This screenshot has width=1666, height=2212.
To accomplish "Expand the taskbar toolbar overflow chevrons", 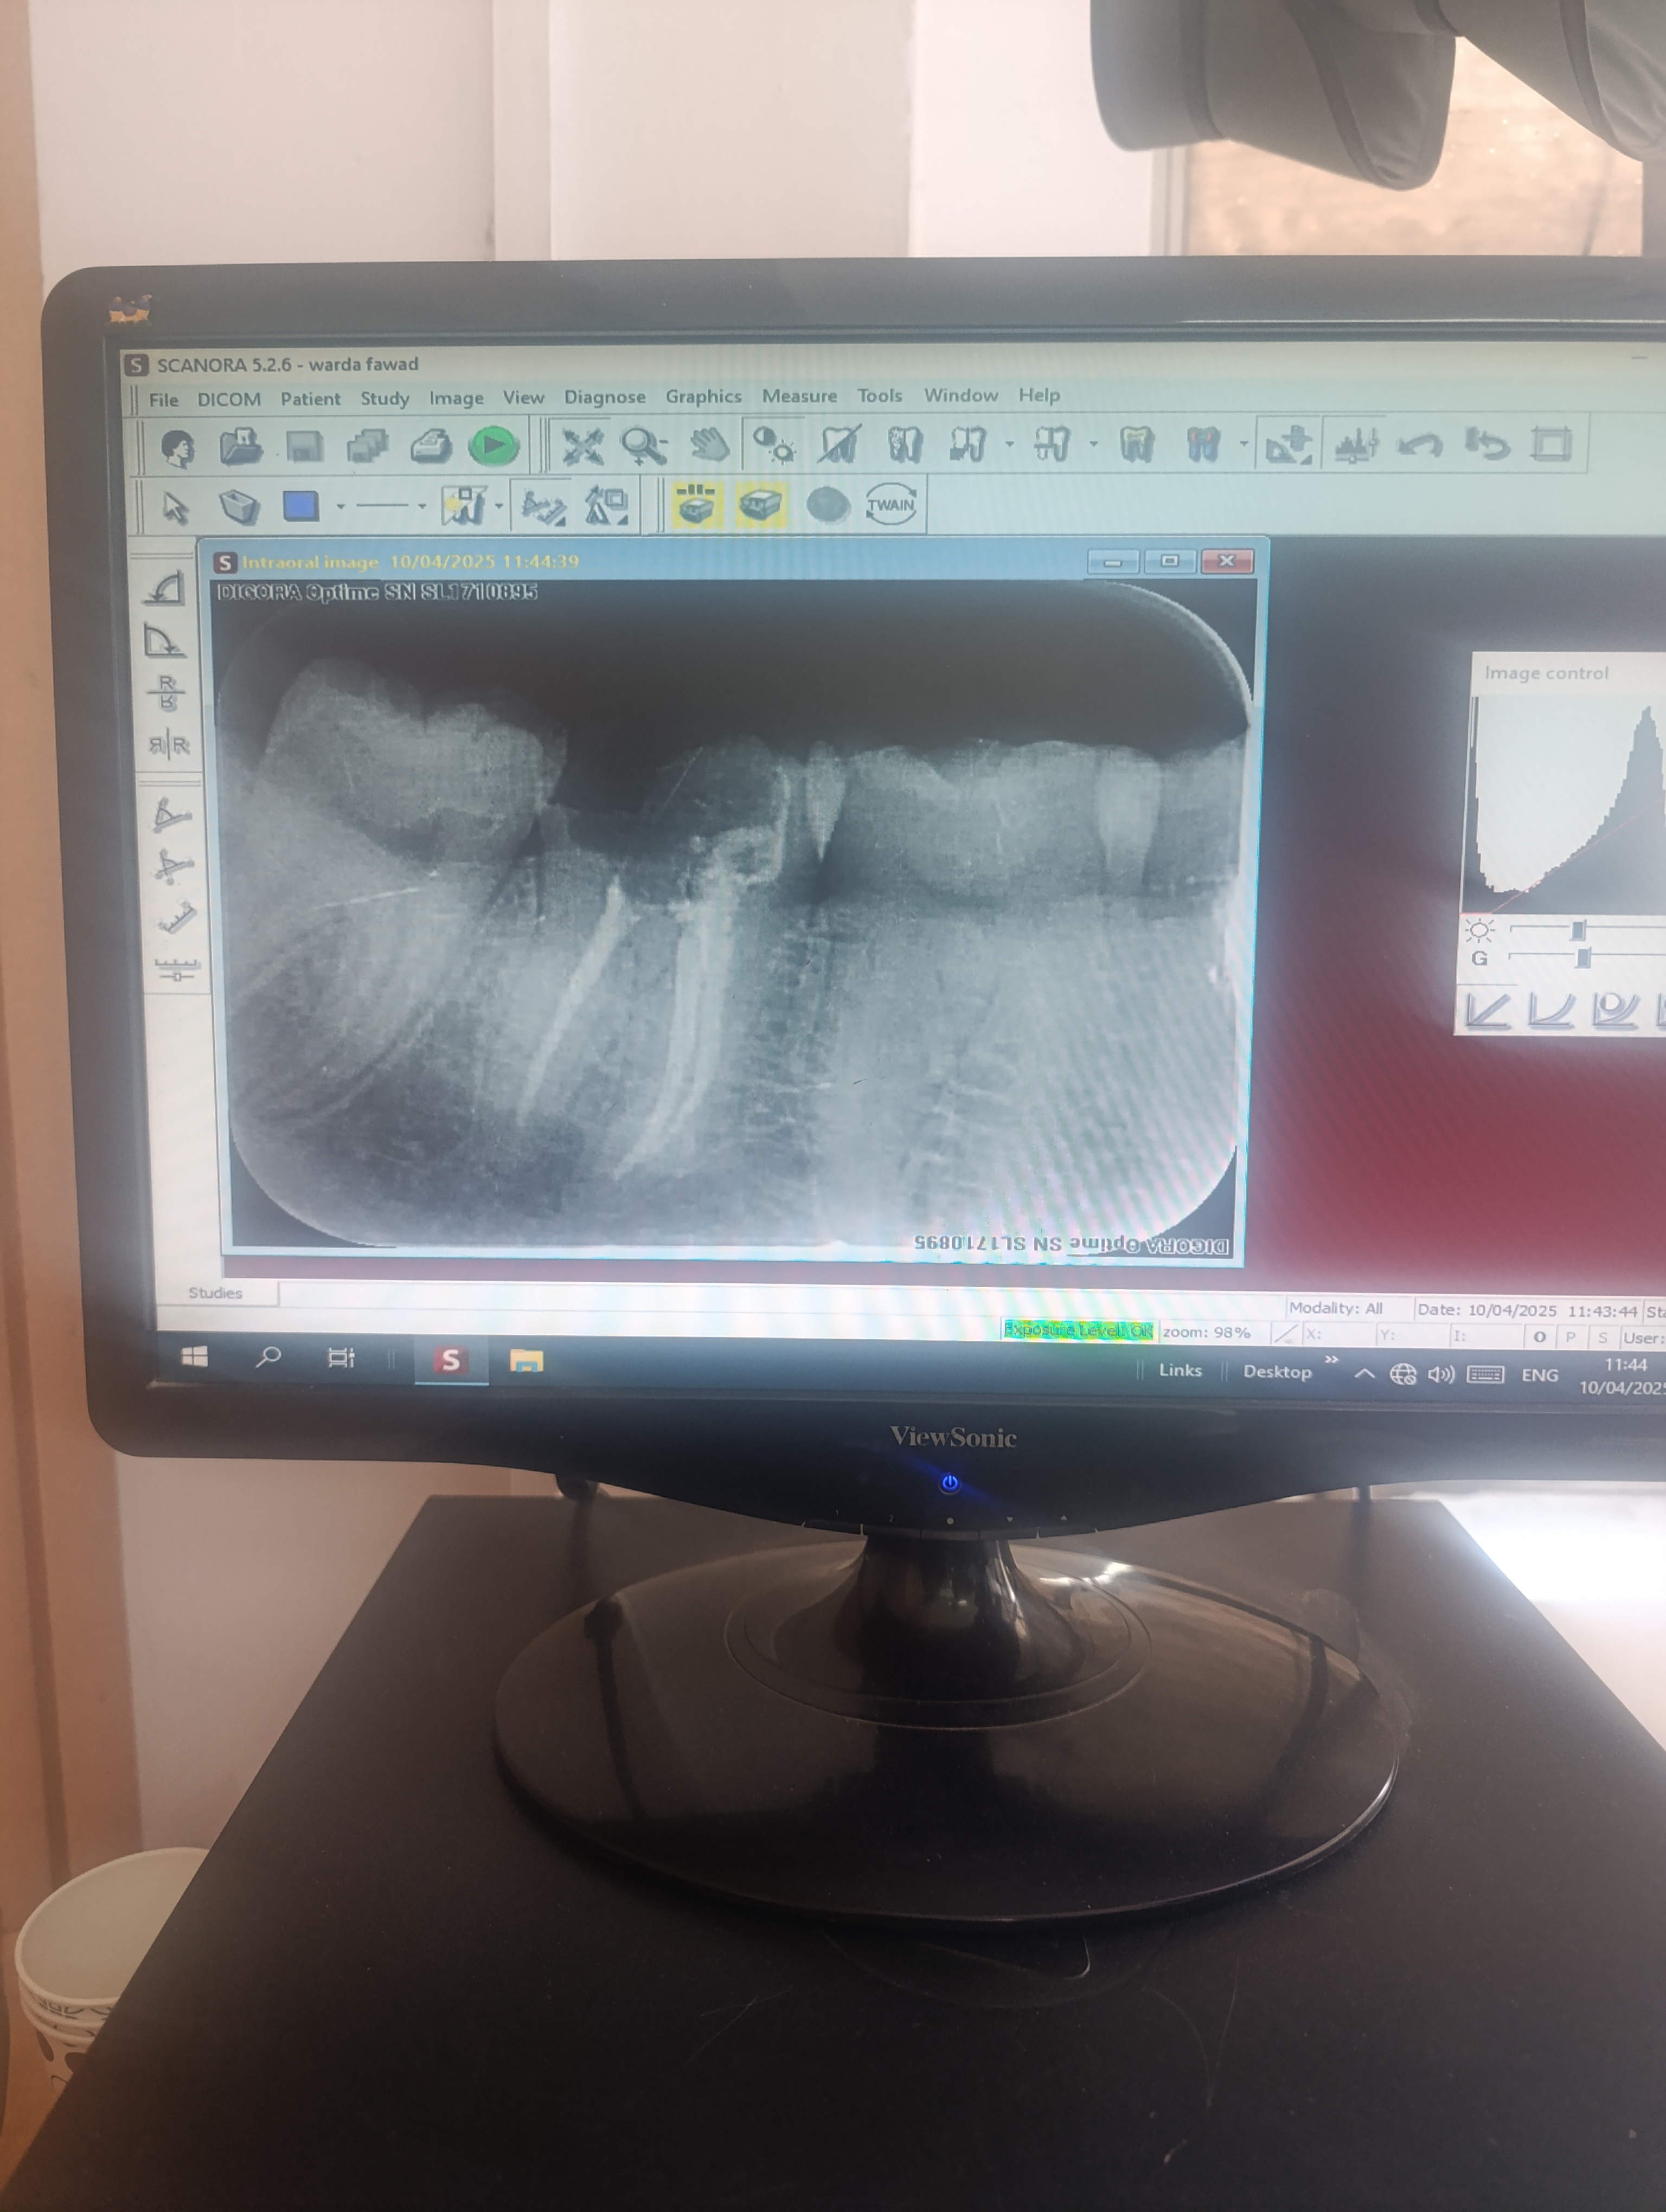I will 1331,1359.
